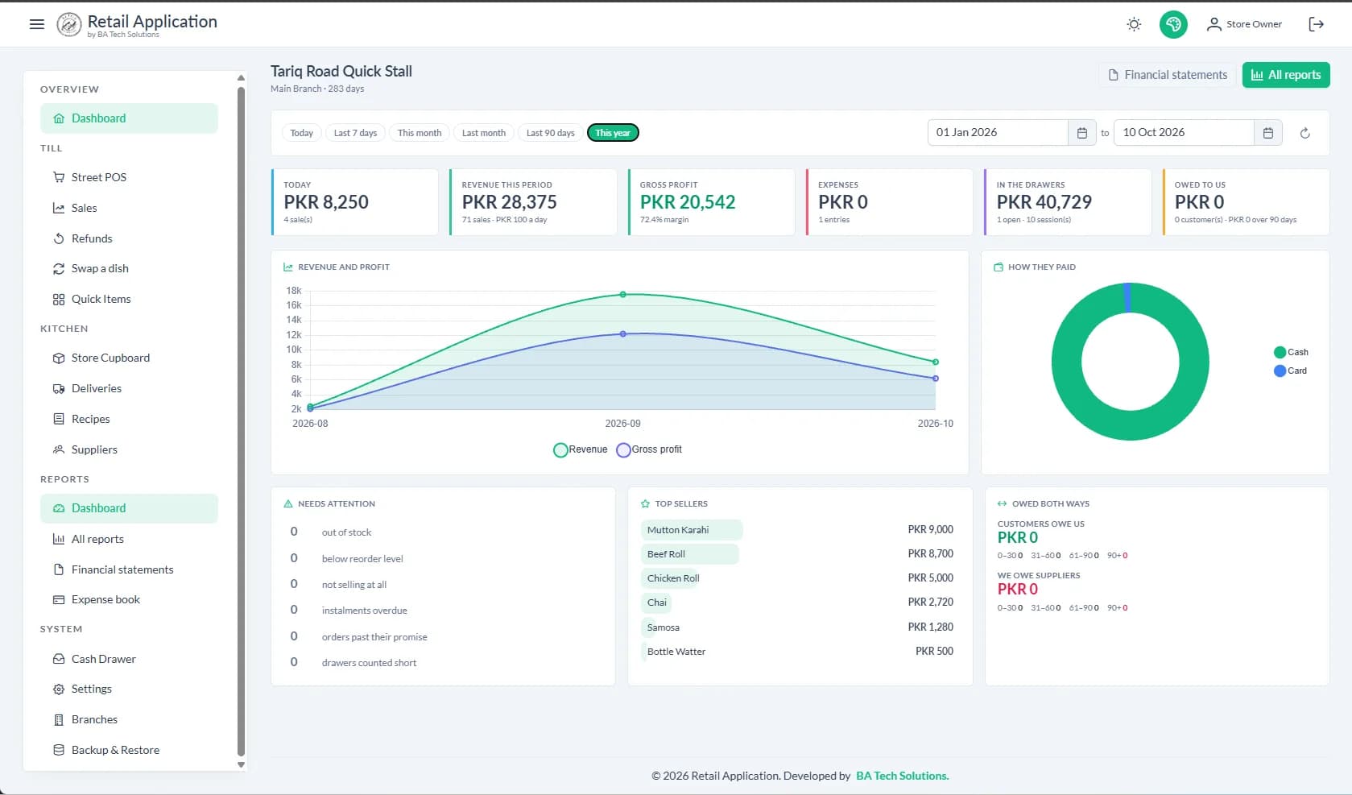Select the This year filter
Image resolution: width=1352 pixels, height=795 pixels.
click(613, 133)
